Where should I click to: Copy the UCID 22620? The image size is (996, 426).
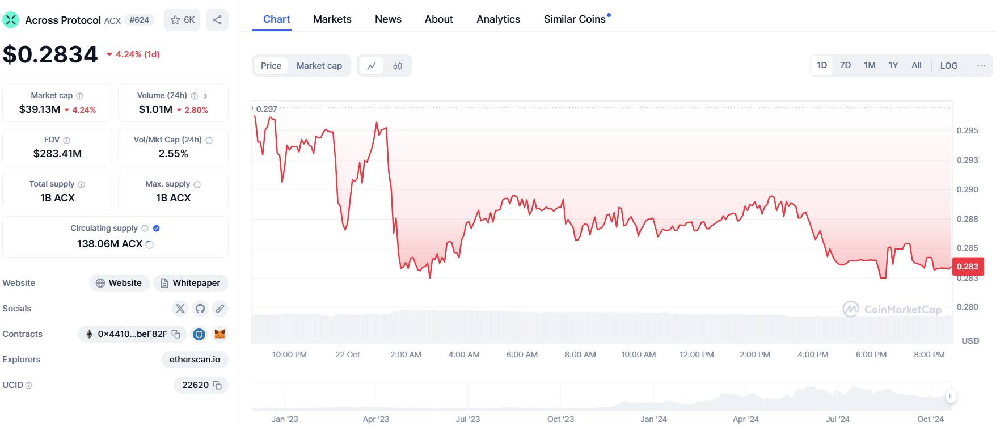point(217,385)
